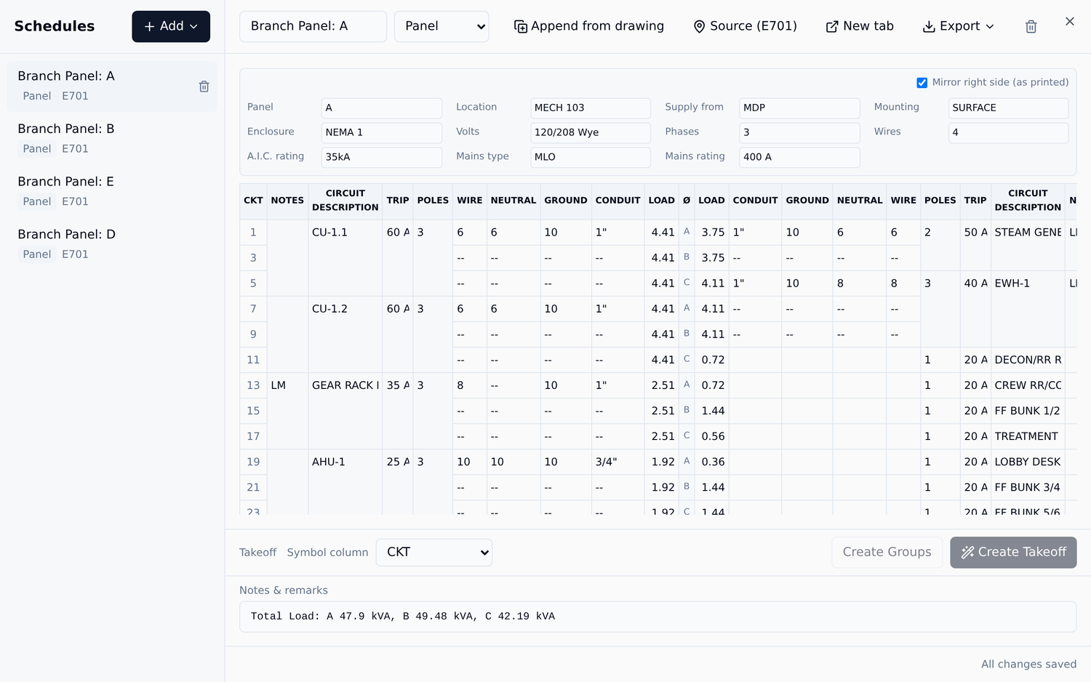The image size is (1091, 682).
Task: Select Branch Panel: A schedule
Action: tap(112, 86)
